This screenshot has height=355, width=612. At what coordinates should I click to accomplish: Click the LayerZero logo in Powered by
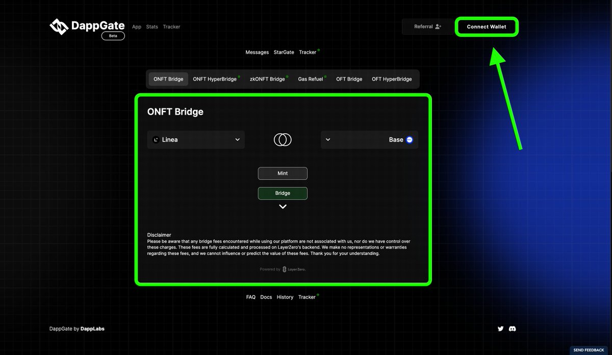294,269
